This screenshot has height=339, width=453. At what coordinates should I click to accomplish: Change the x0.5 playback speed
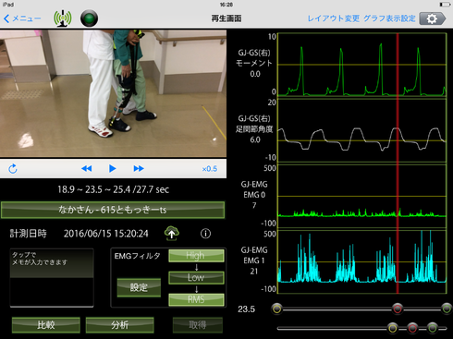210,169
